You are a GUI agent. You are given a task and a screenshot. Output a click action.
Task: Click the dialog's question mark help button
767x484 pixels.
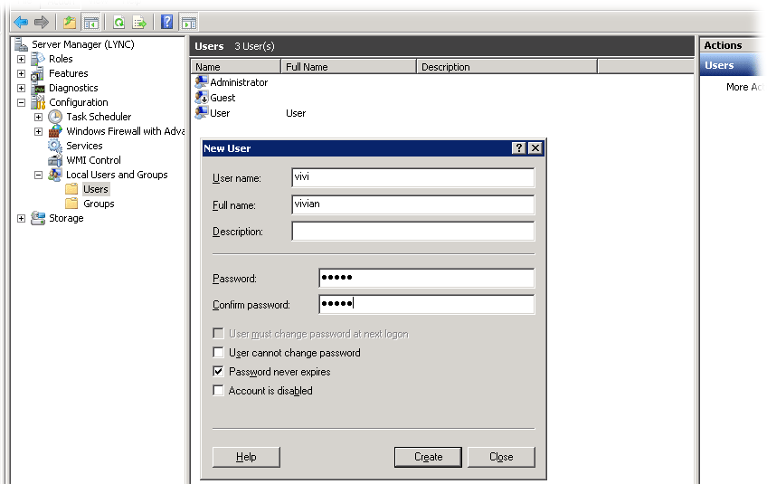click(x=518, y=148)
